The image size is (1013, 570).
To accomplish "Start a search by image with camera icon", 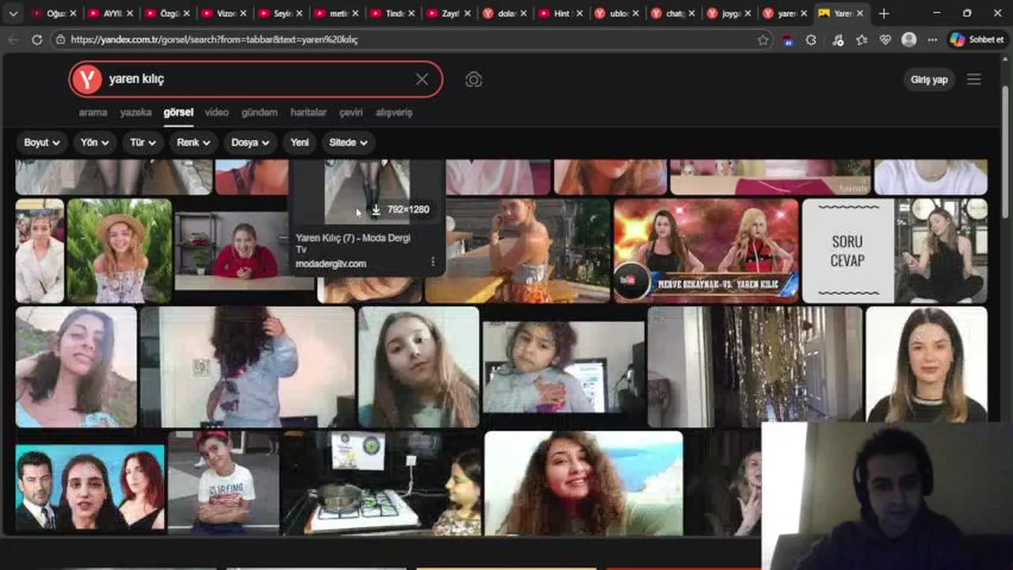I will (473, 79).
